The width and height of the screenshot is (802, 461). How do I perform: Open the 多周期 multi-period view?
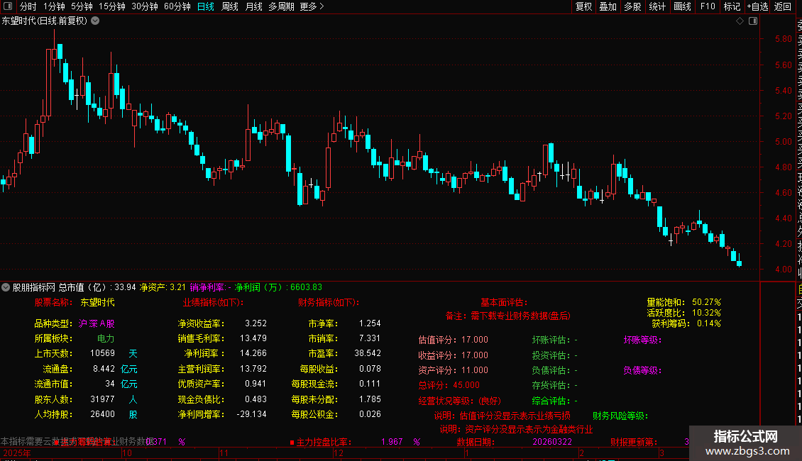click(x=281, y=6)
